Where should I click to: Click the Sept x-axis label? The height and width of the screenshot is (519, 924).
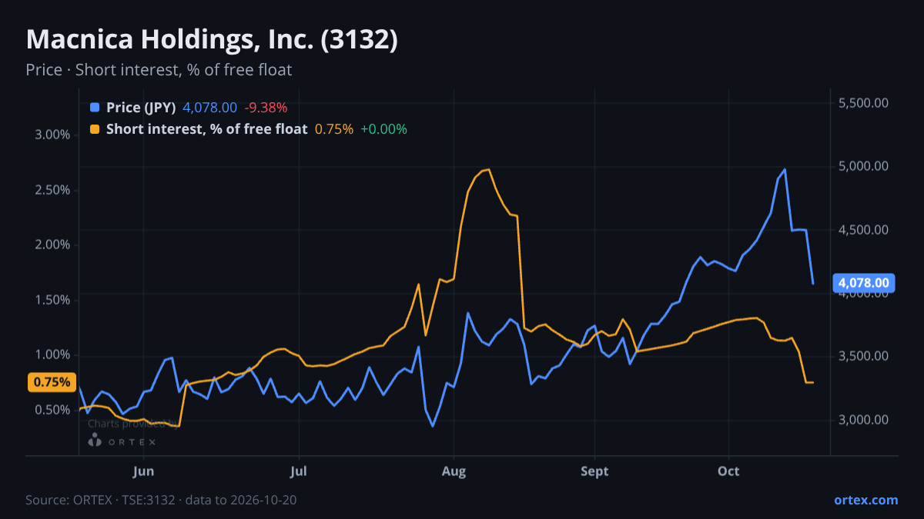point(594,471)
